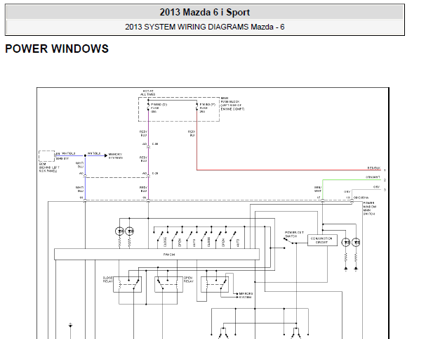The width and height of the screenshot is (426, 339).
Task: Click the "CLOSE RELAY" label
Action: pyautogui.click(x=107, y=280)
